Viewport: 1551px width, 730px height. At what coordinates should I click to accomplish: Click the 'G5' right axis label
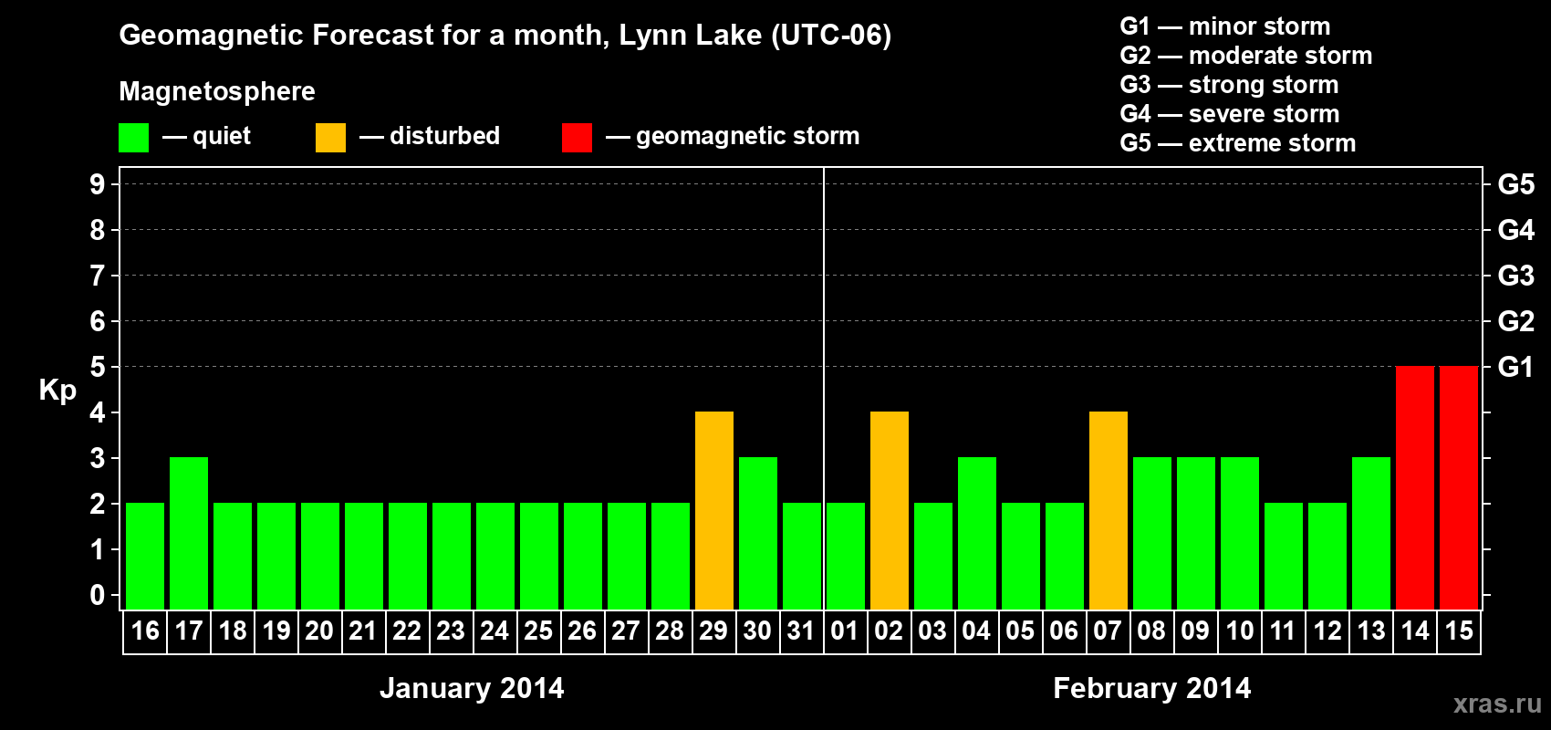(x=1515, y=184)
